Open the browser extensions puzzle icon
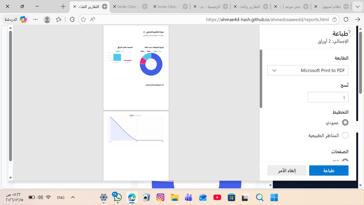The width and height of the screenshot is (364, 205). click(72, 19)
